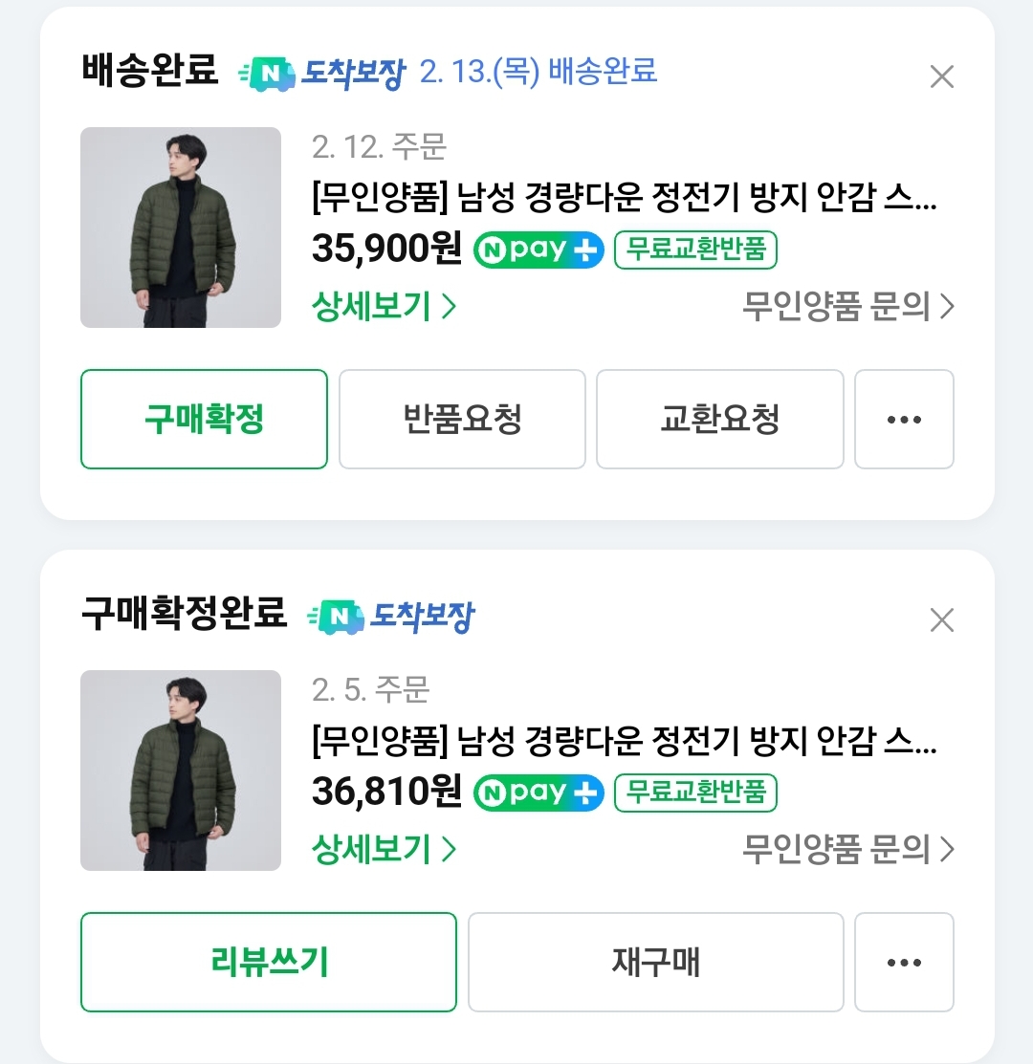Open the jacket thumbnail of the 2. 5. order
Viewport: 1033px width, 1064px height.
(x=181, y=771)
